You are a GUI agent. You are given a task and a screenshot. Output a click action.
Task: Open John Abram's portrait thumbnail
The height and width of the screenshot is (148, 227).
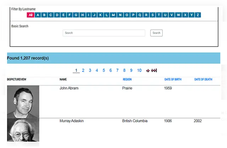[23, 102]
